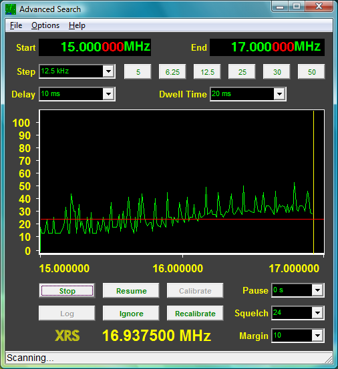Open the File menu
The width and height of the screenshot is (338, 369).
pyautogui.click(x=16, y=25)
